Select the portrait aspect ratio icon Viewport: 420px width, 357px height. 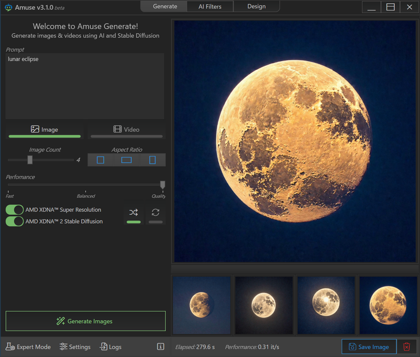coord(152,160)
